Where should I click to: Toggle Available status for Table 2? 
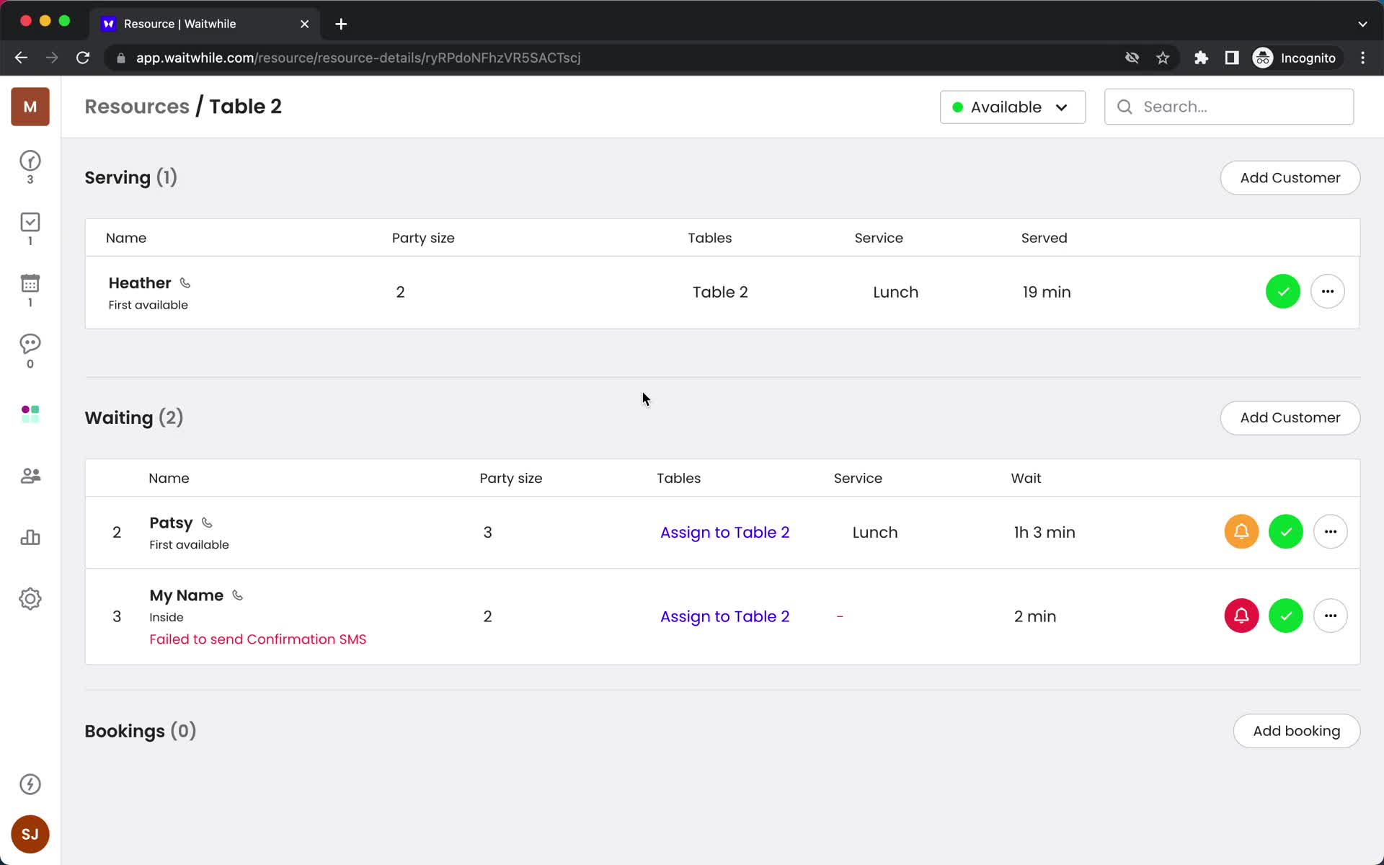(1011, 107)
